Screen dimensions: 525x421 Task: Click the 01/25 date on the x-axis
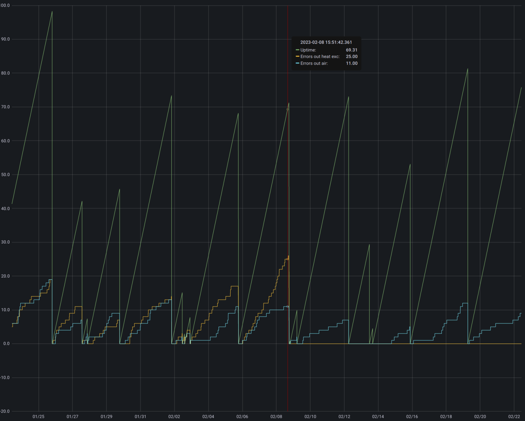click(39, 416)
